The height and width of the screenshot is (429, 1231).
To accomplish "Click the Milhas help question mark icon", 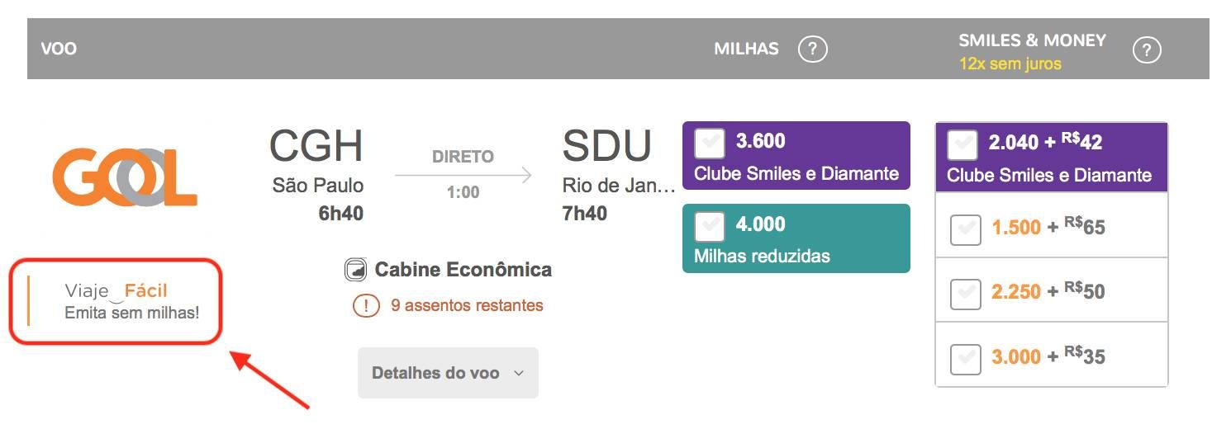I will coord(813,49).
